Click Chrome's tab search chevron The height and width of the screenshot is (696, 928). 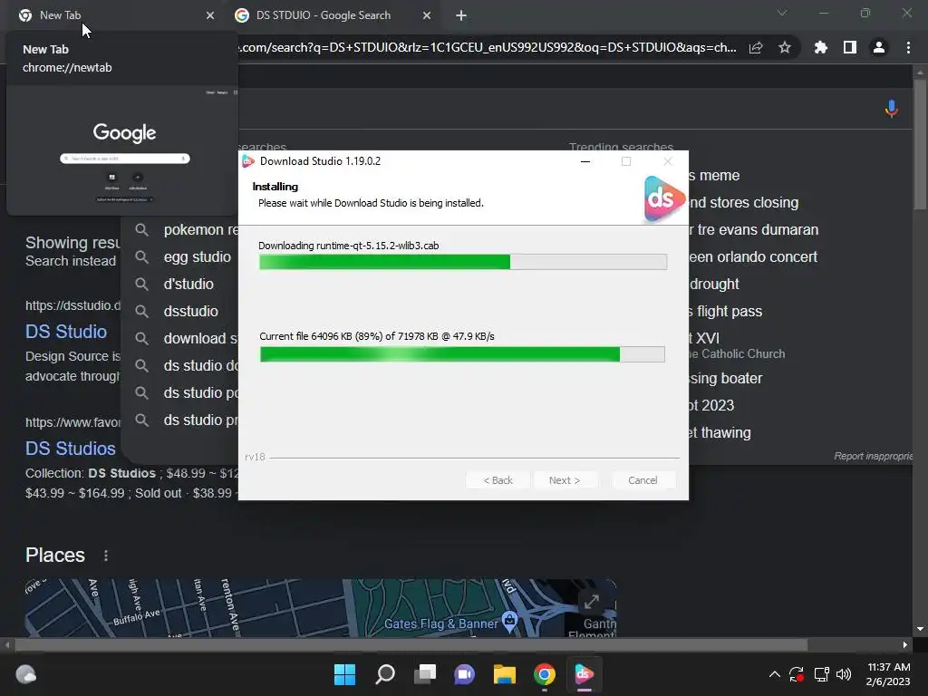pyautogui.click(x=782, y=13)
